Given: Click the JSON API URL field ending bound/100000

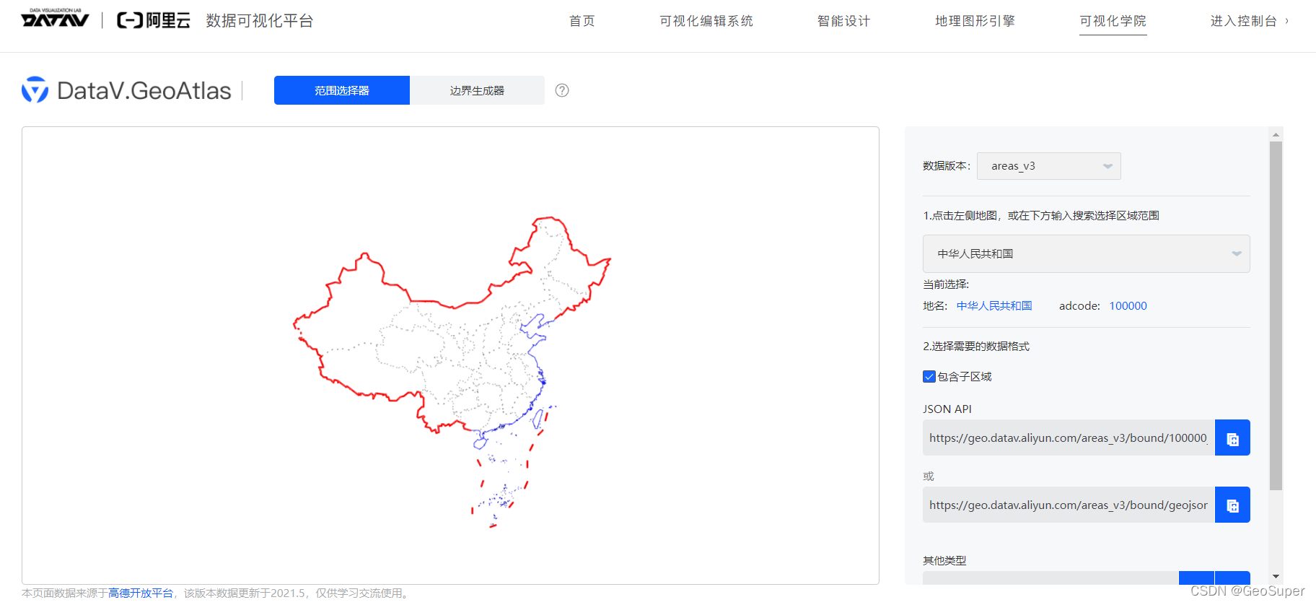Looking at the screenshot, I should pyautogui.click(x=1069, y=438).
